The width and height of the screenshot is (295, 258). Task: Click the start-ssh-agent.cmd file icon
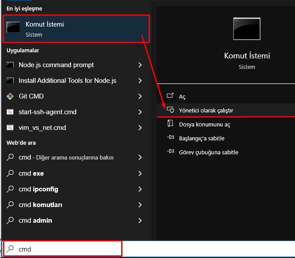click(10, 112)
